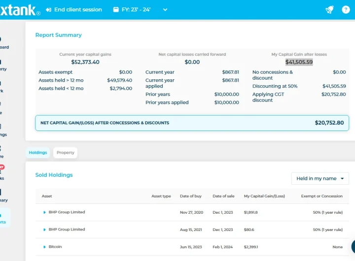Open Dashboard from the left sidebar
The image size is (355, 261).
pos(2,43)
